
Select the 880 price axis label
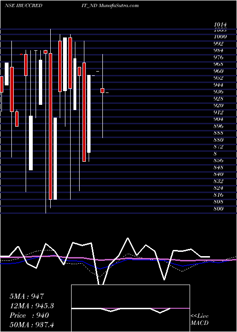[219, 140]
